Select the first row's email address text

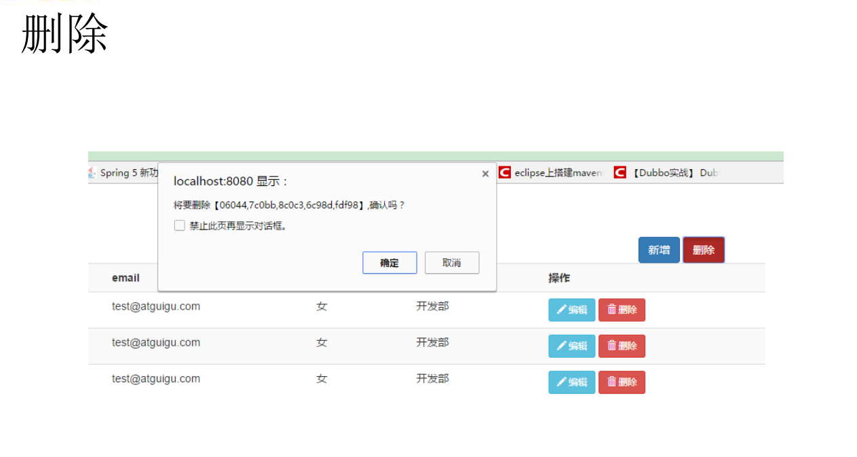point(156,306)
